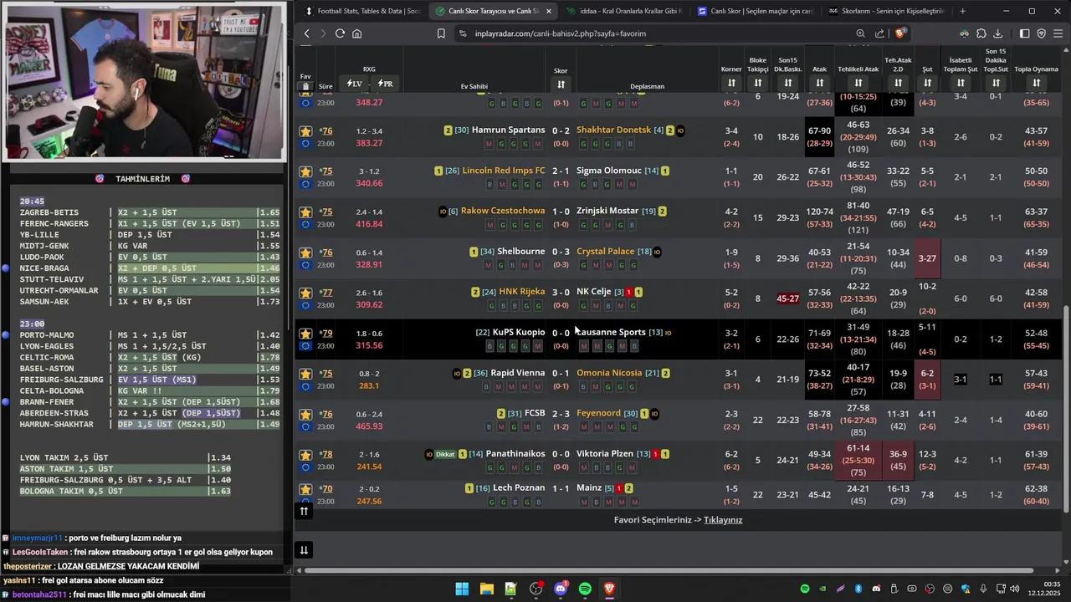This screenshot has height=602, width=1071.
Task: Toggle favorite star for Lincoln Red Imps FC
Action: 305,171
